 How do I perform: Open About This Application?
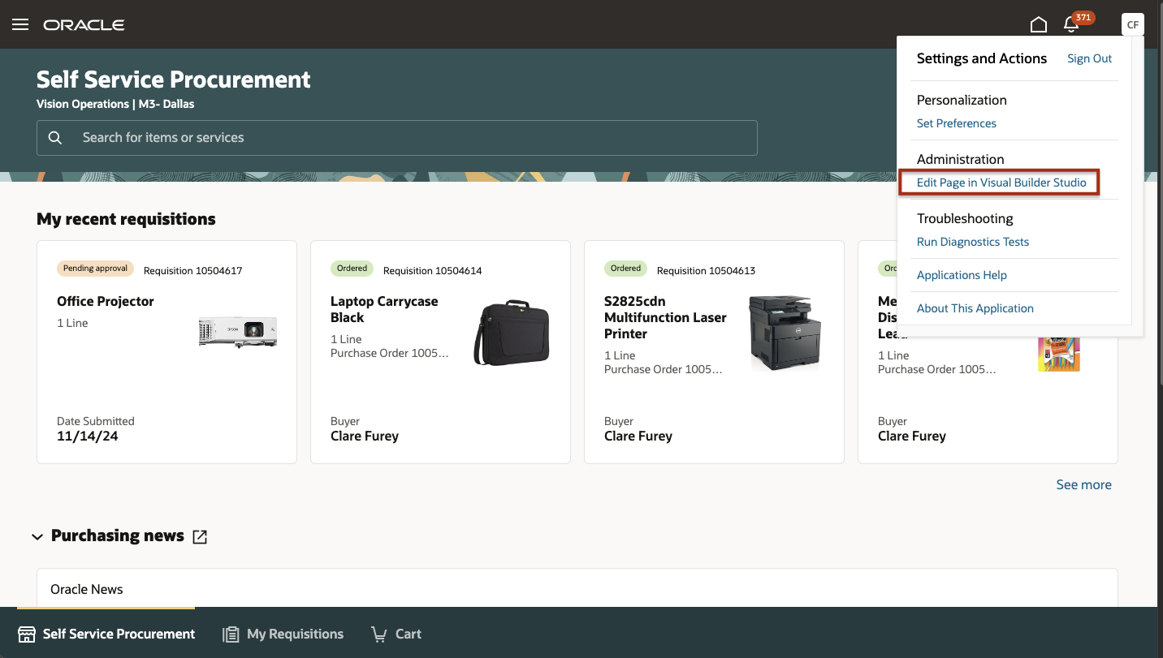(x=975, y=308)
